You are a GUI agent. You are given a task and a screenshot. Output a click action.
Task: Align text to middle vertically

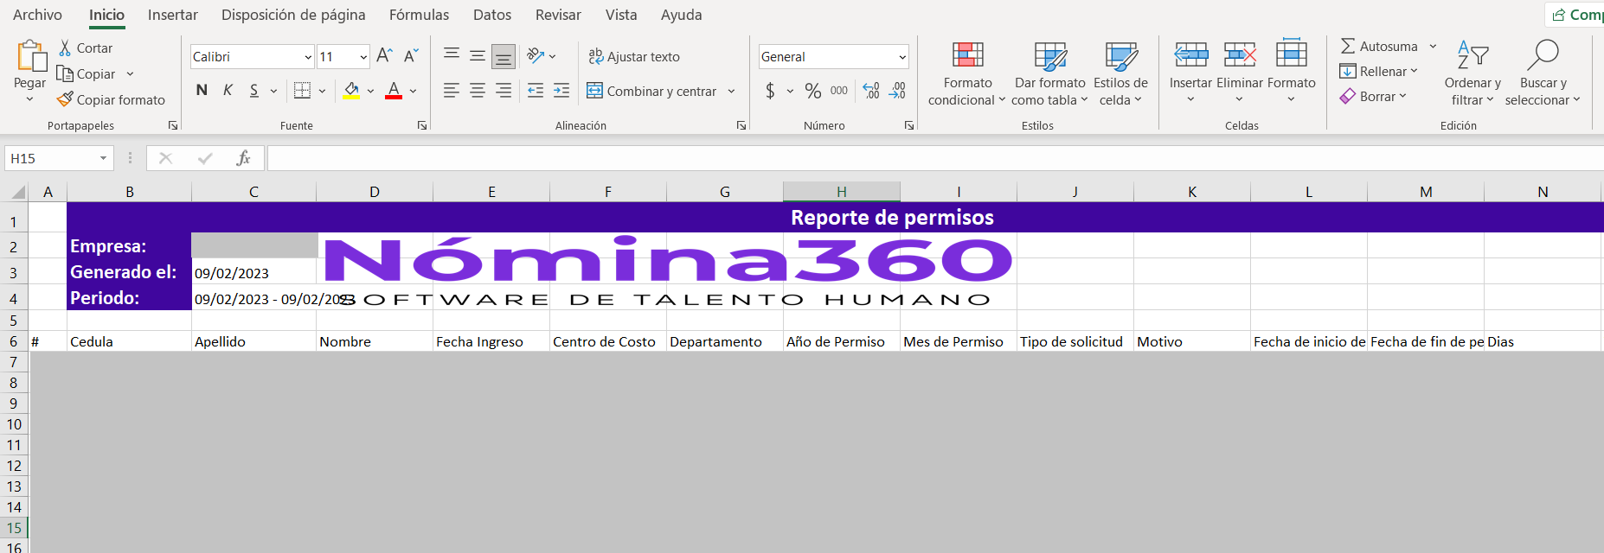tap(478, 56)
